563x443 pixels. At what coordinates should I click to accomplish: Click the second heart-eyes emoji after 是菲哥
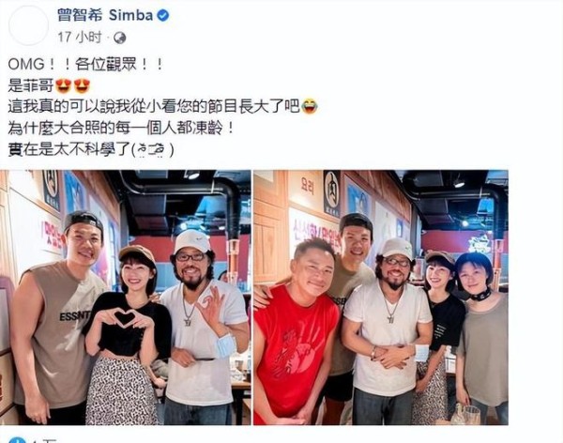[x=82, y=85]
